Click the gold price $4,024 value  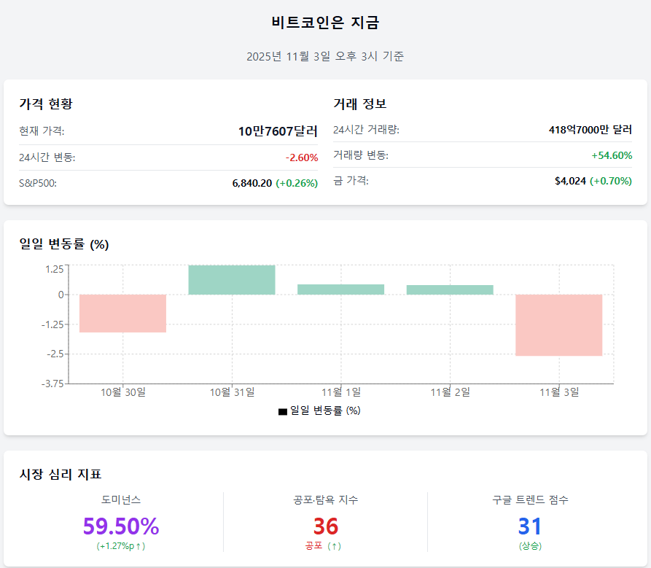(x=570, y=181)
